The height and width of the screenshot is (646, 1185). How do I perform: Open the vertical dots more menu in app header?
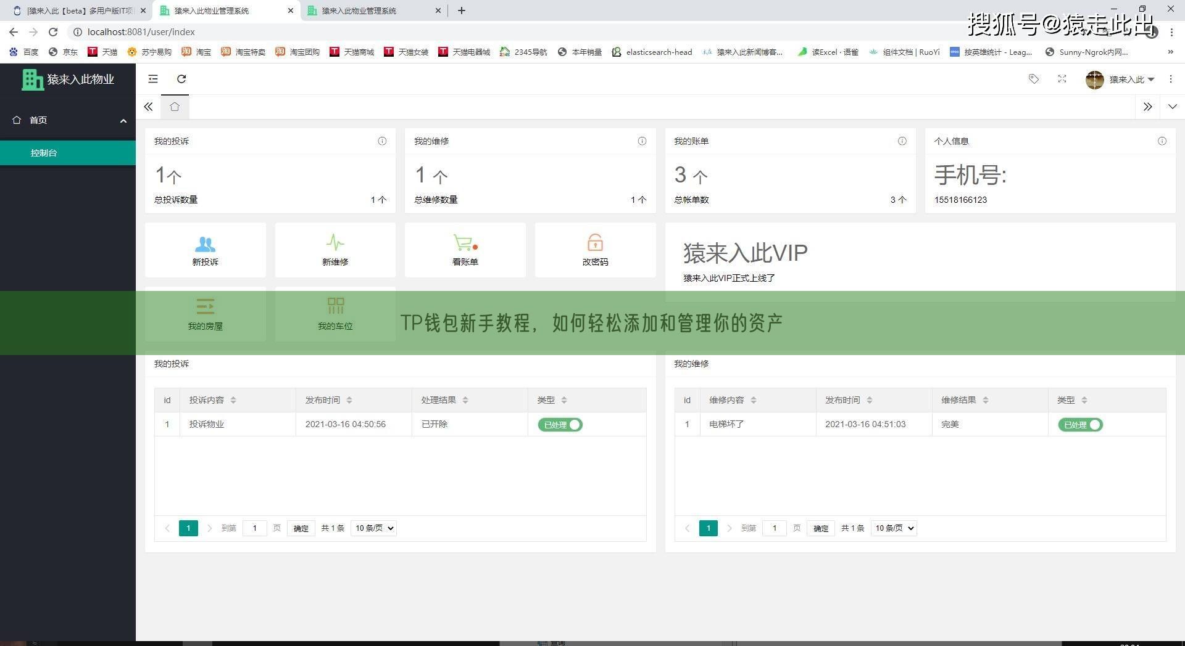[1171, 79]
